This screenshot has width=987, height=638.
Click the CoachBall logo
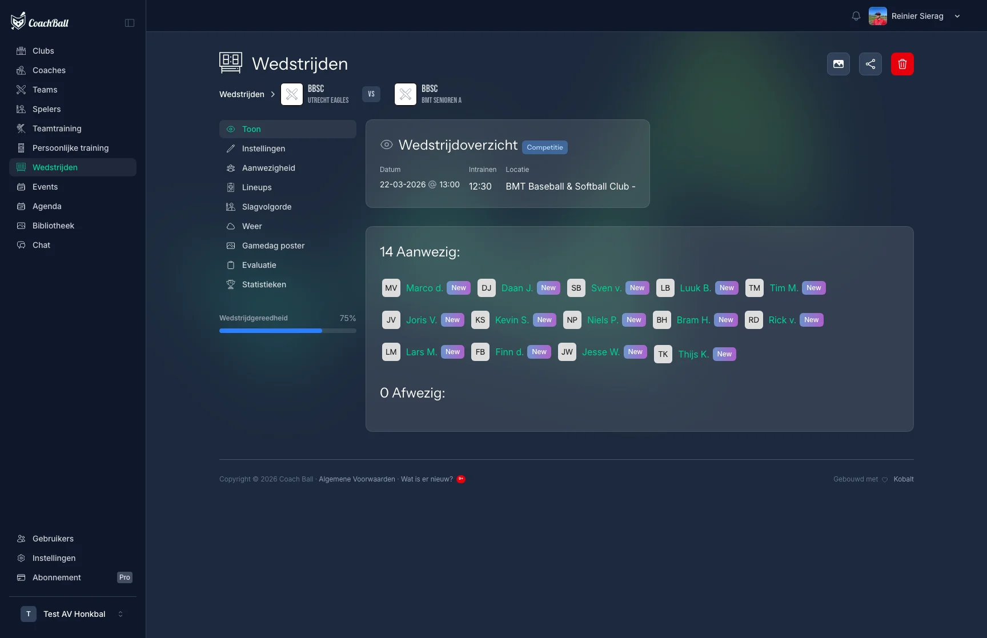39,22
